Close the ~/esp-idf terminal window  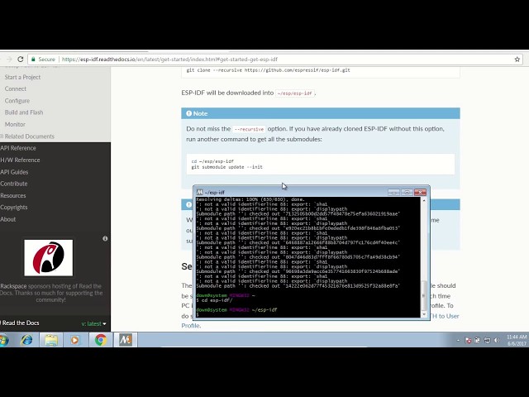pyautogui.click(x=420, y=192)
